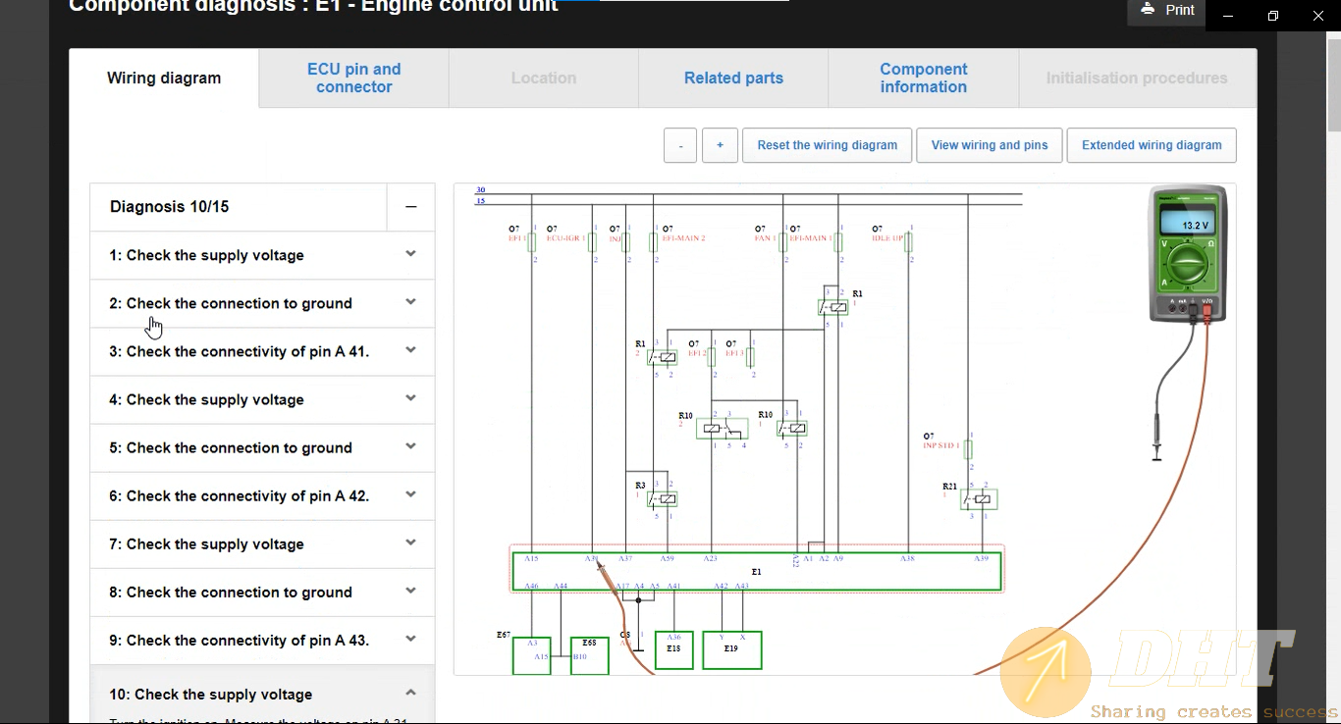The width and height of the screenshot is (1341, 724).
Task: Open the ECU pin and connector tab
Action: point(354,78)
